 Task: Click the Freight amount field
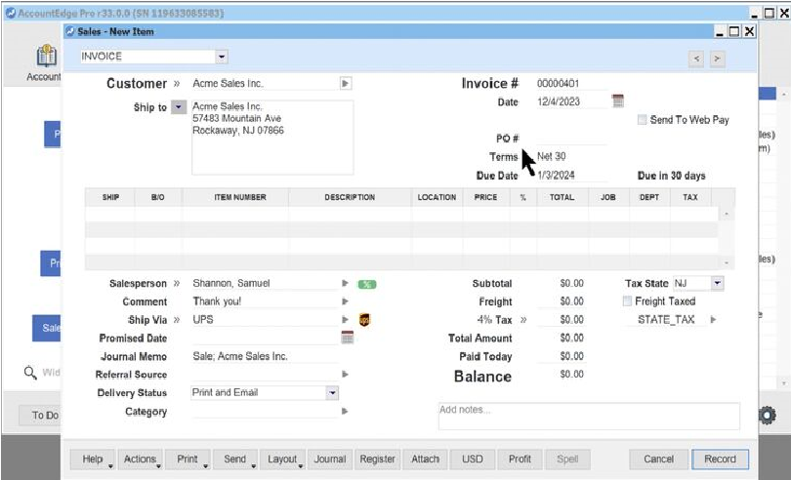click(561, 301)
